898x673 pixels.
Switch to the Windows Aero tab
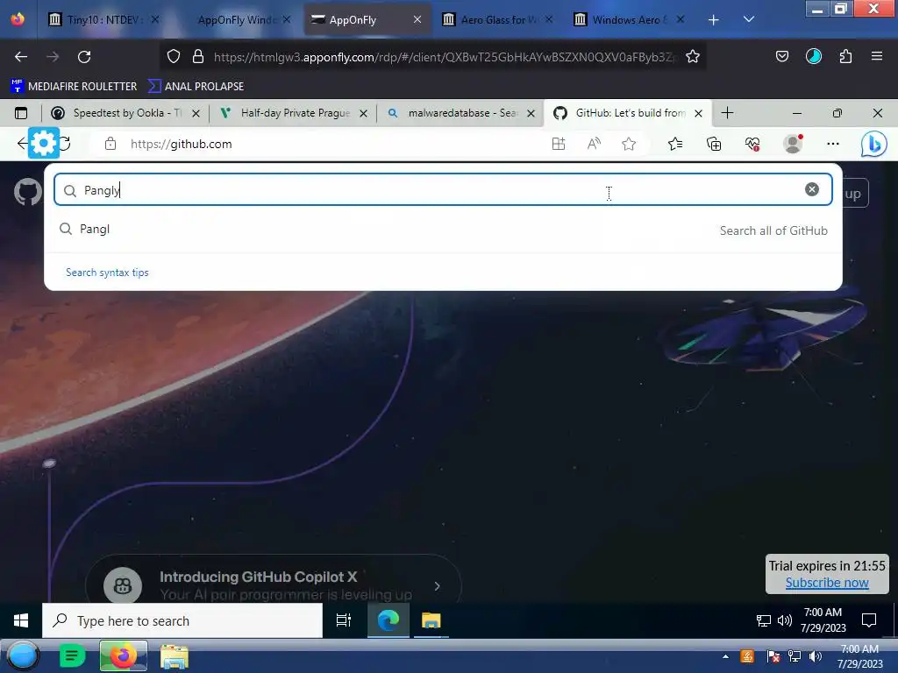629,20
